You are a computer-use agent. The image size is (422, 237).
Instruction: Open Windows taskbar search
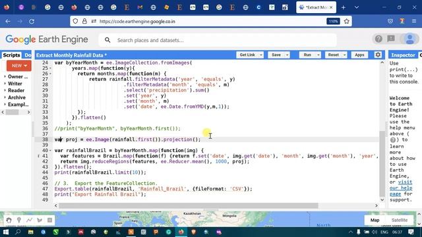(18, 232)
